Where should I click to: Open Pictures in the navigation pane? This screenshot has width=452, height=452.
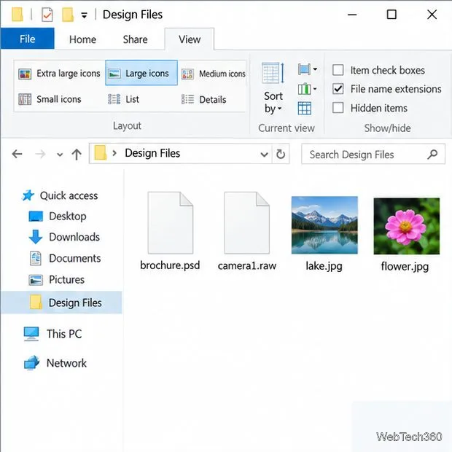tap(57, 280)
